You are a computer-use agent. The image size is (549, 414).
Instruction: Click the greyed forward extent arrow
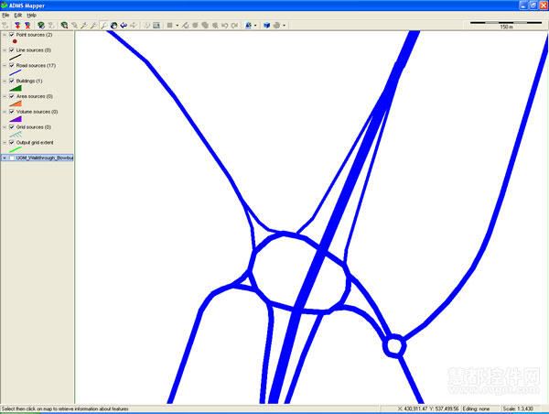pyautogui.click(x=134, y=26)
